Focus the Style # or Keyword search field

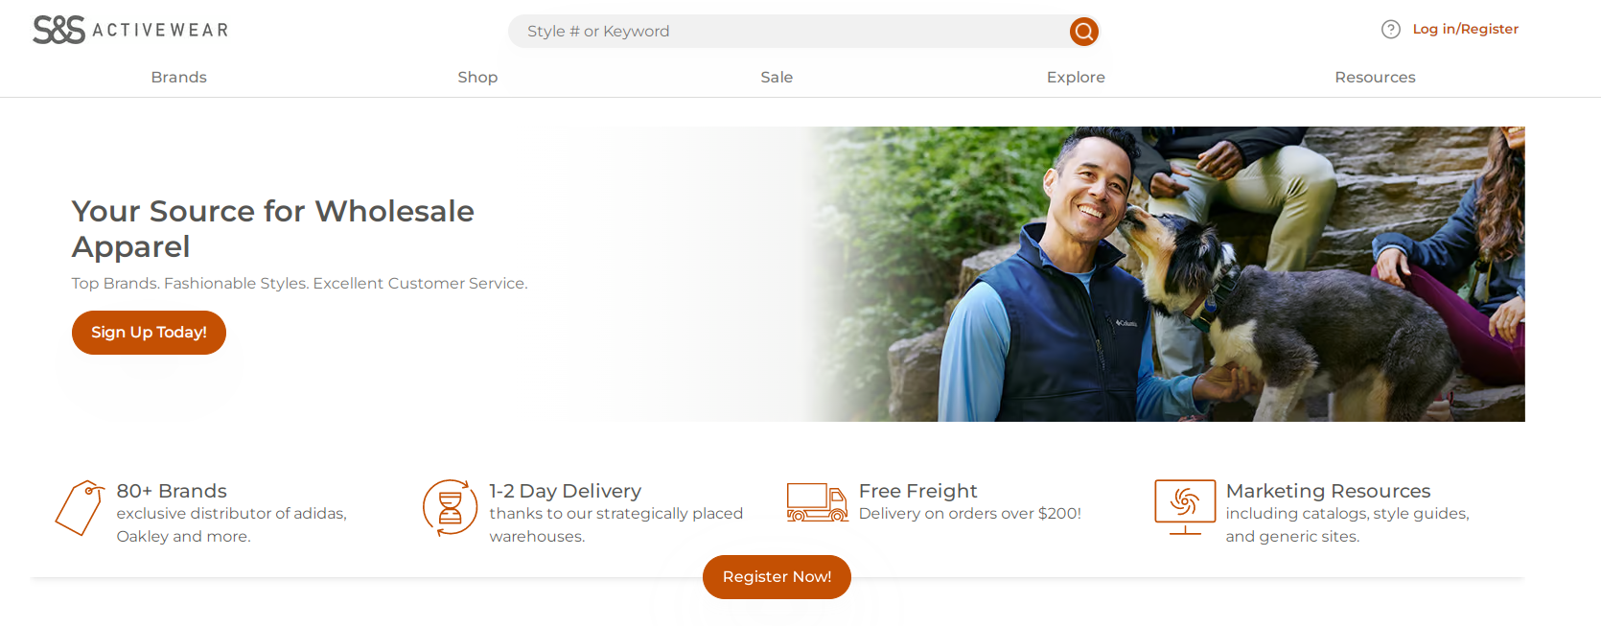tap(786, 32)
